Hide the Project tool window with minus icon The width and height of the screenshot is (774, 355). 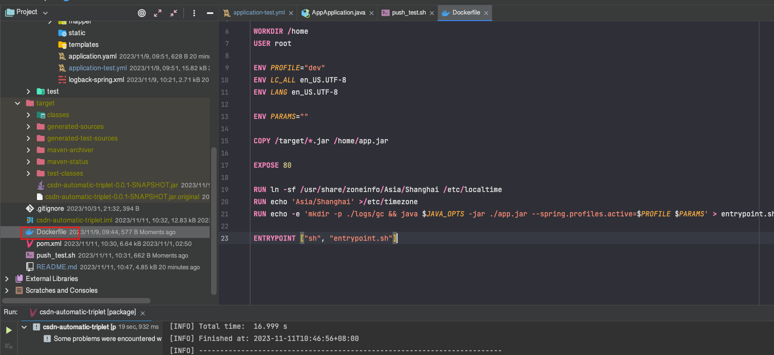(x=210, y=13)
